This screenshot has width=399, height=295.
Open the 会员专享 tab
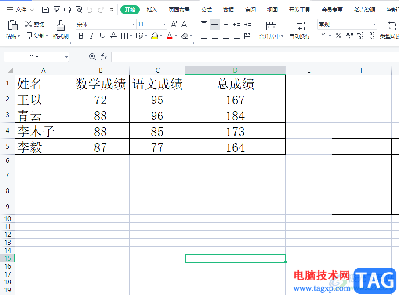point(332,10)
